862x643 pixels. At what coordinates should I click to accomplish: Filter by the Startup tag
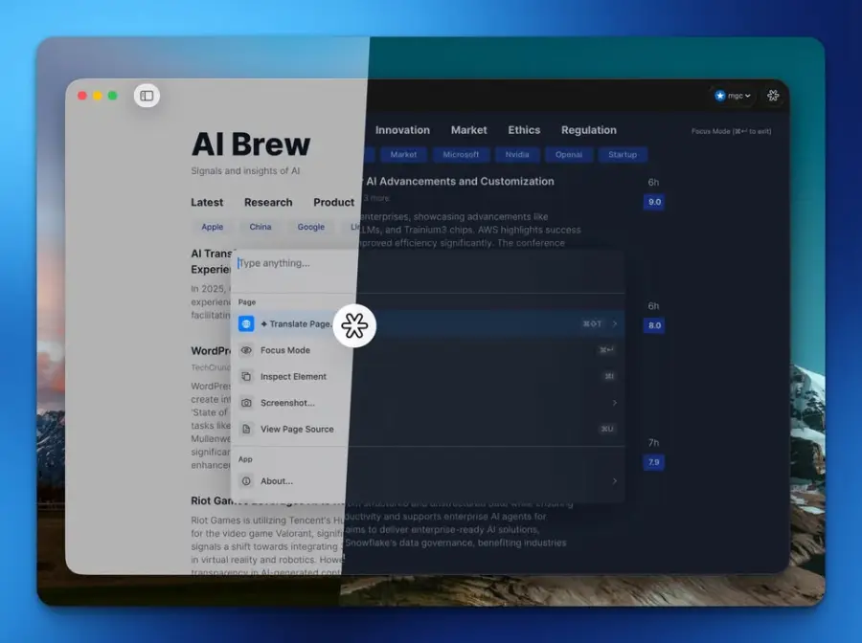click(623, 155)
